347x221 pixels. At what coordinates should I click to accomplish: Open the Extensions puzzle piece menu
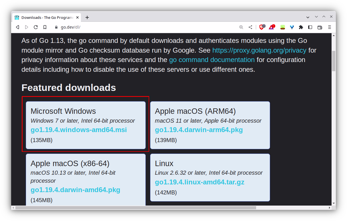click(x=301, y=27)
